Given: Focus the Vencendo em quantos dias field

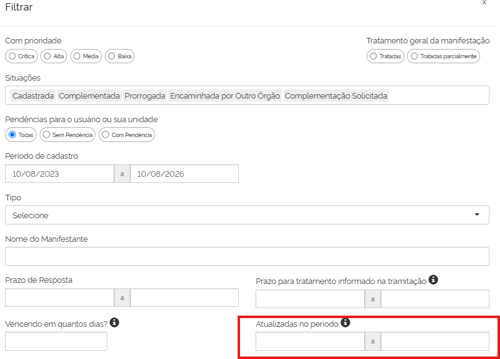Looking at the screenshot, I should pos(56,342).
